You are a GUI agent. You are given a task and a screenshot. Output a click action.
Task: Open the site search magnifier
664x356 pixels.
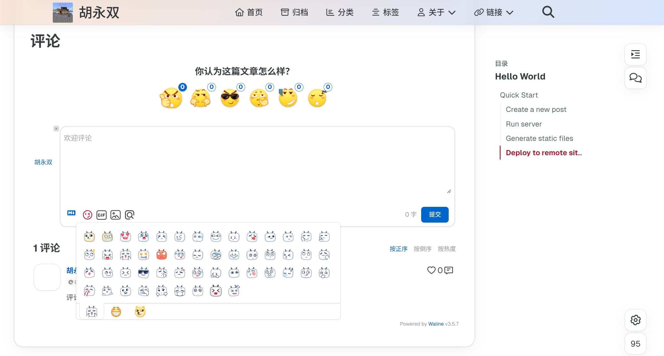pos(548,12)
